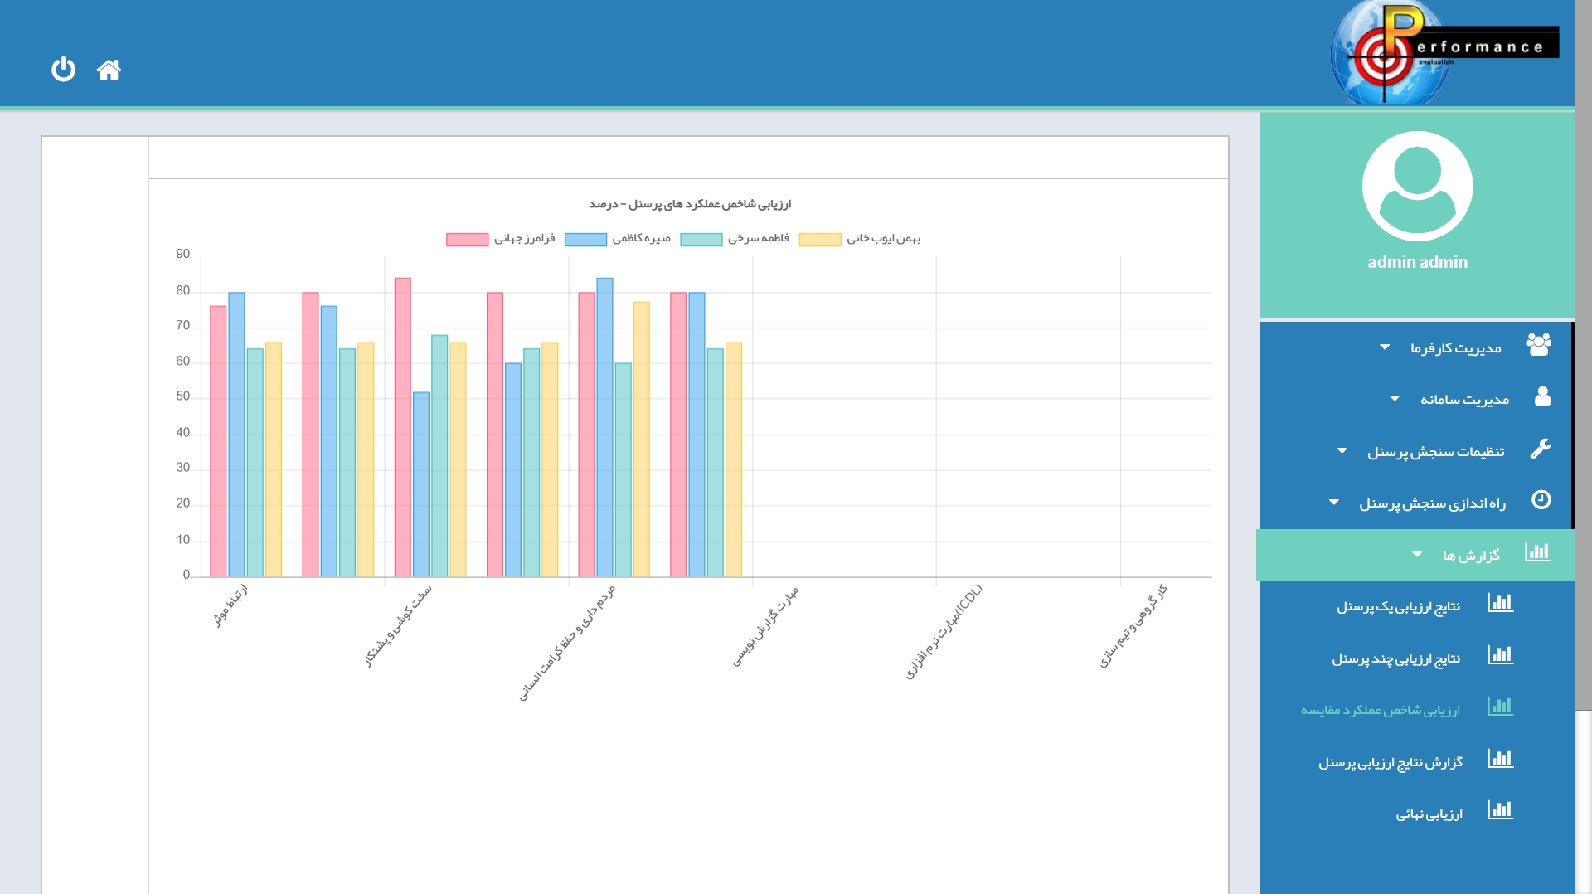Open نتایج ارزیابی چند پرسنل report
The width and height of the screenshot is (1592, 894).
coord(1395,659)
